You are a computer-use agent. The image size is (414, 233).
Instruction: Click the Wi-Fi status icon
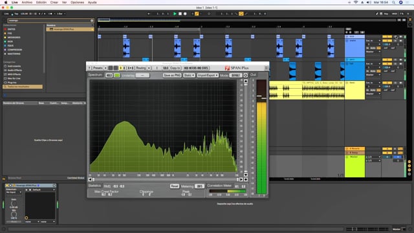[x=356, y=3]
